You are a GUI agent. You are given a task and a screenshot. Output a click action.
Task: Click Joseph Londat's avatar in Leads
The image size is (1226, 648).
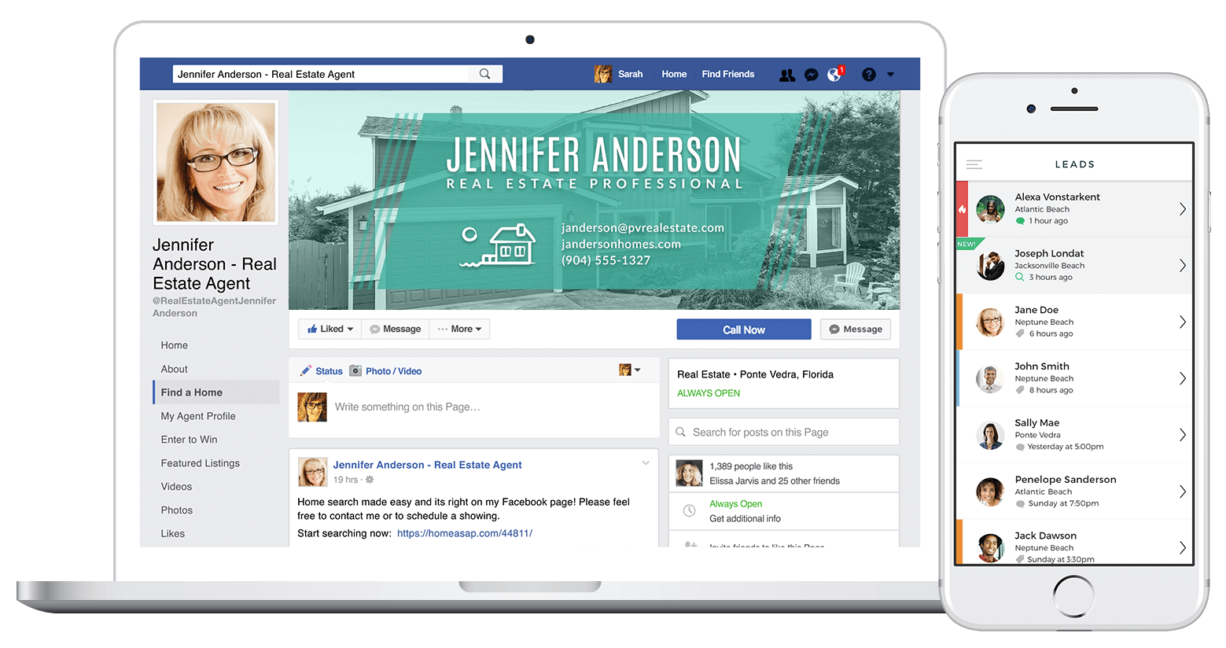coord(990,266)
